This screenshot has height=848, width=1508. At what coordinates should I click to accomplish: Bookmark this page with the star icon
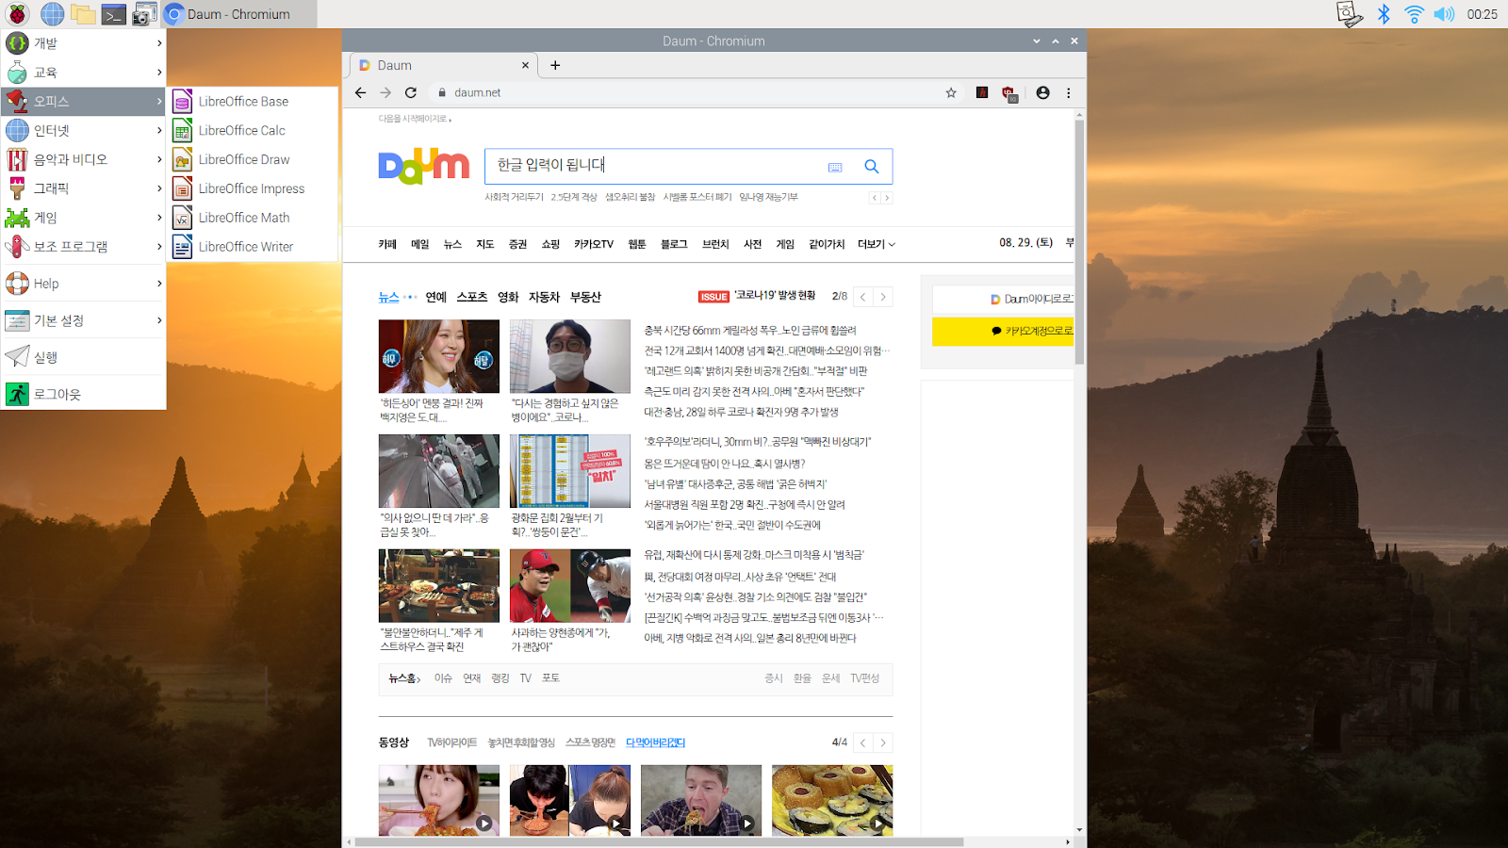951,92
